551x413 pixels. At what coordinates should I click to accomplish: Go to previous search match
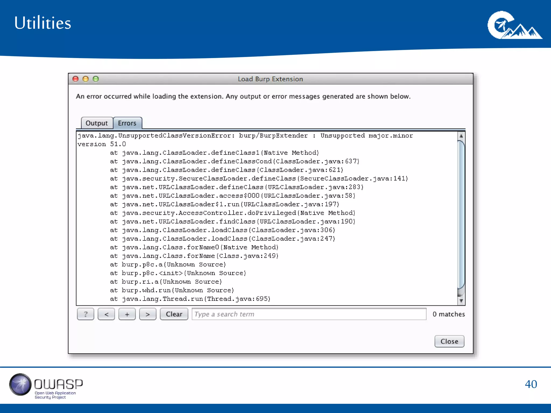[x=106, y=314]
